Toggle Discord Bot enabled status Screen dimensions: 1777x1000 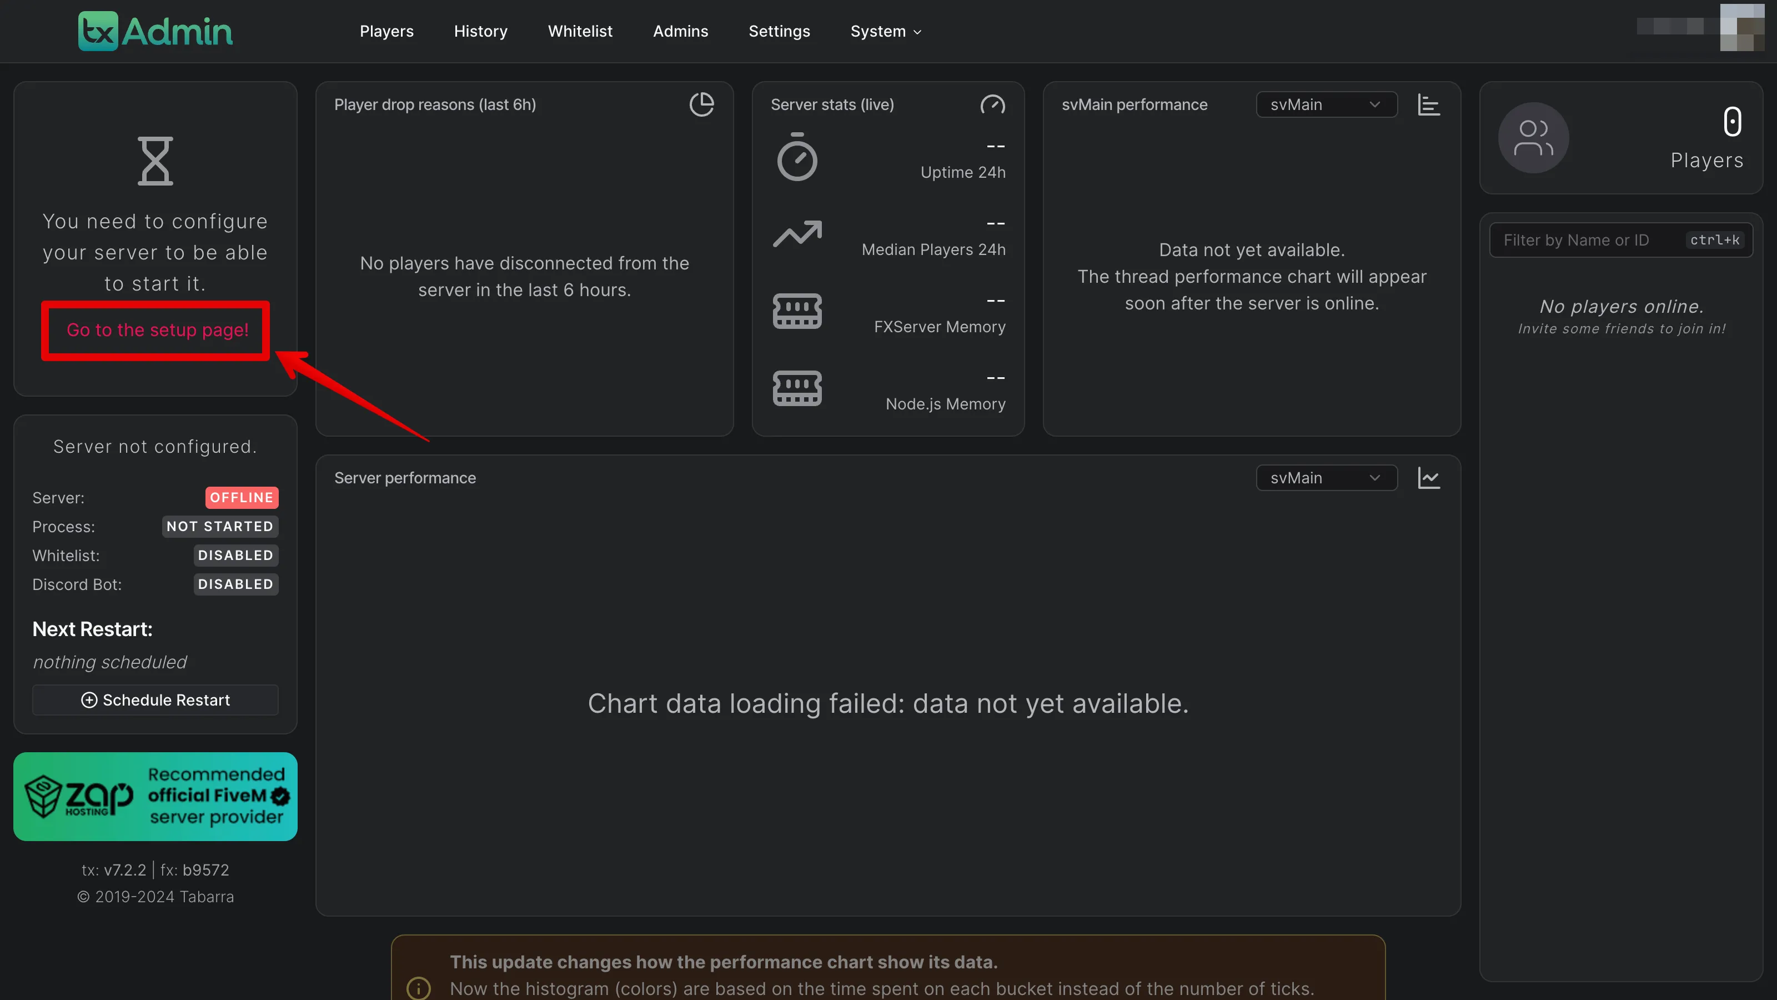(x=234, y=584)
